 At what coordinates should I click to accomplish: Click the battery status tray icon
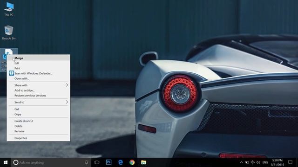[x=247, y=162]
